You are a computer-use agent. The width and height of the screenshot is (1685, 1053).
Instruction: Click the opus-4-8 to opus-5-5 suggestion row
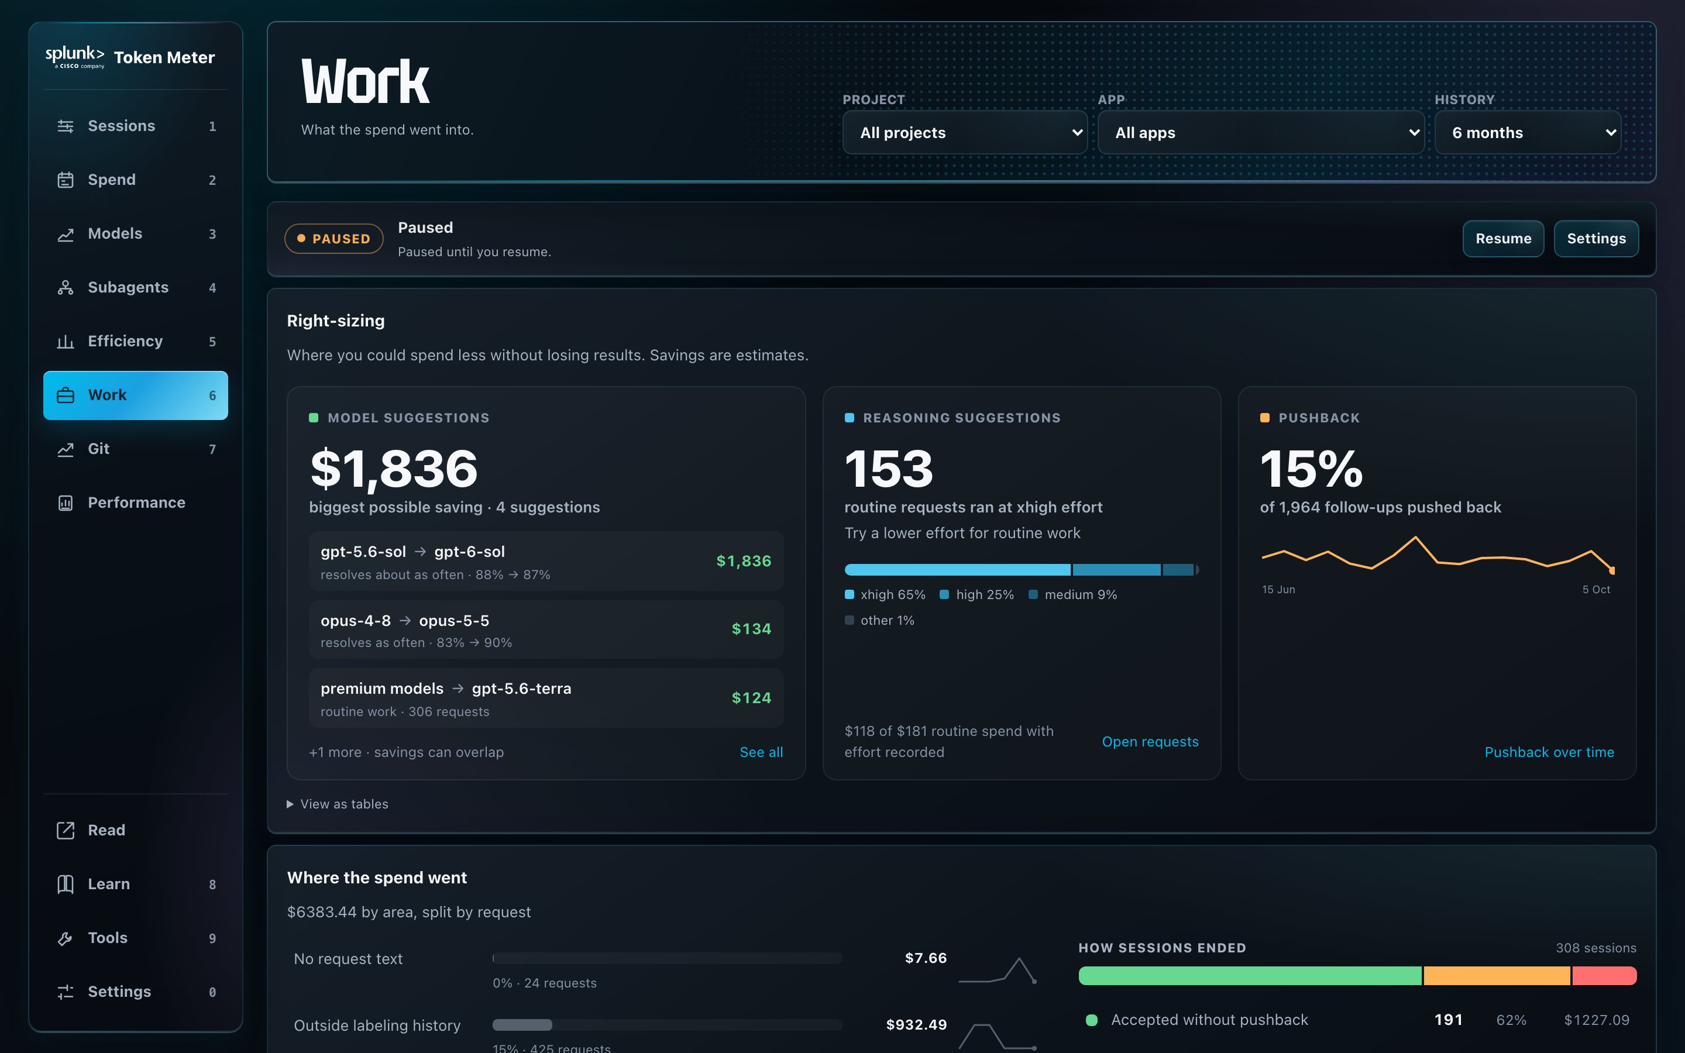tap(546, 629)
